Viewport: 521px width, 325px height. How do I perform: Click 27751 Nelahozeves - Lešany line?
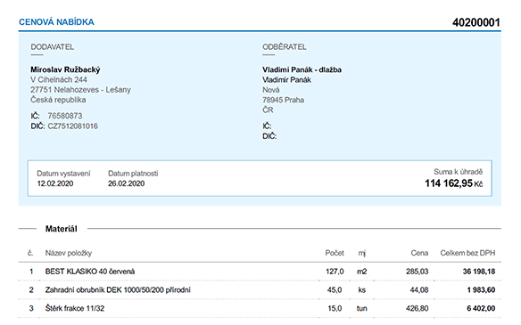coord(81,90)
